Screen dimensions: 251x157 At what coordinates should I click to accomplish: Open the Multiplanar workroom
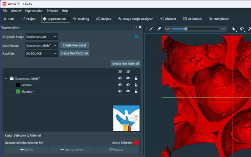point(218,19)
